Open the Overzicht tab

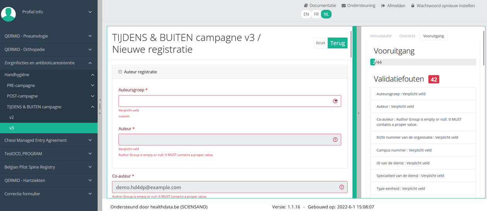click(407, 36)
